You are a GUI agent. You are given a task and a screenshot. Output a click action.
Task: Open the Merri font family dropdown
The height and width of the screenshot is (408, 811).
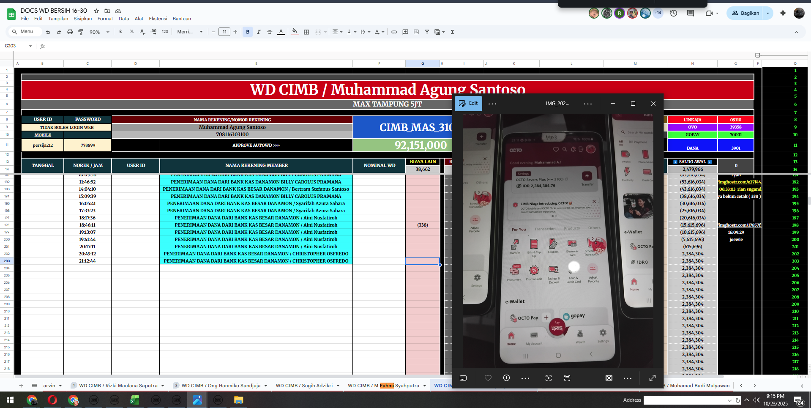pyautogui.click(x=190, y=32)
